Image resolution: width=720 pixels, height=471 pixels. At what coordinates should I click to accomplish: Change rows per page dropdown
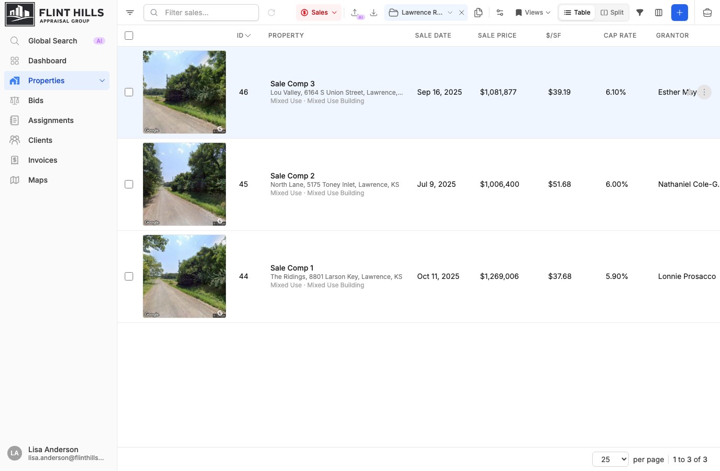click(x=610, y=459)
